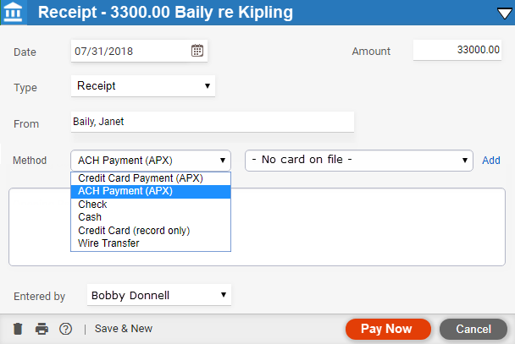Expand the No card on file dropdown
The height and width of the screenshot is (344, 515).
coord(358,160)
